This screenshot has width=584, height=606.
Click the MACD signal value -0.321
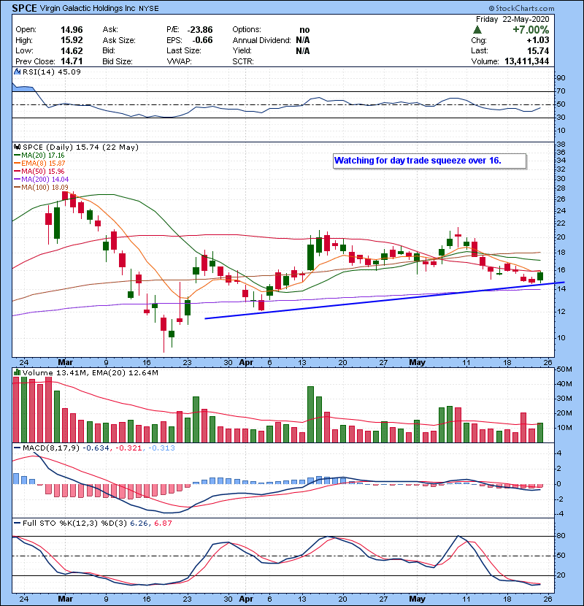(x=129, y=448)
